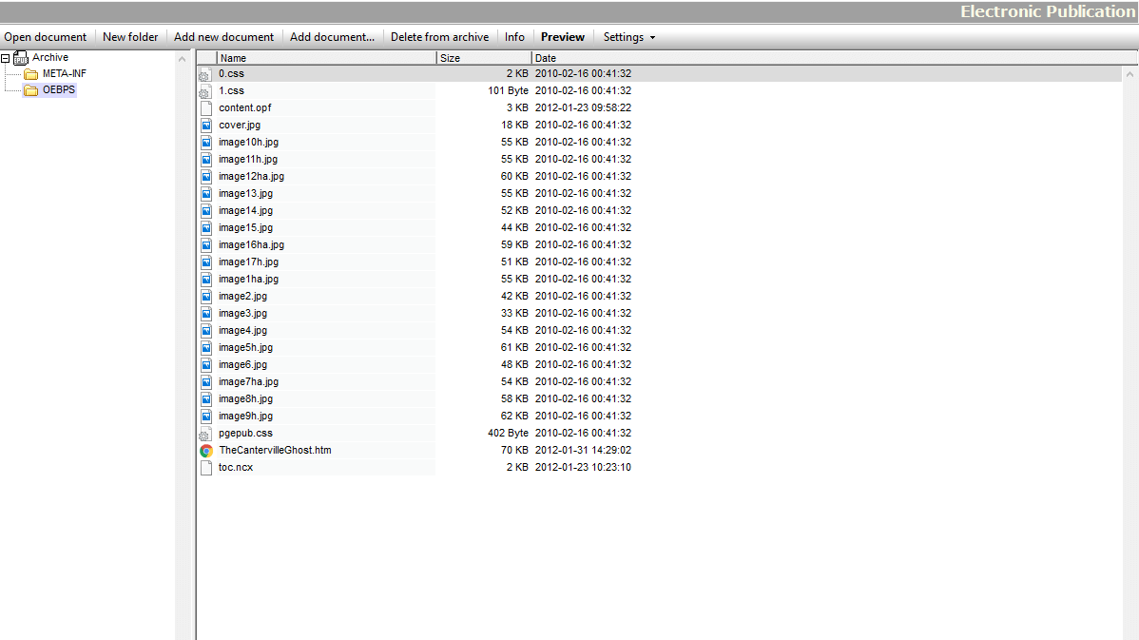The height and width of the screenshot is (640, 1139).
Task: Select the file name 0.css
Action: point(231,73)
